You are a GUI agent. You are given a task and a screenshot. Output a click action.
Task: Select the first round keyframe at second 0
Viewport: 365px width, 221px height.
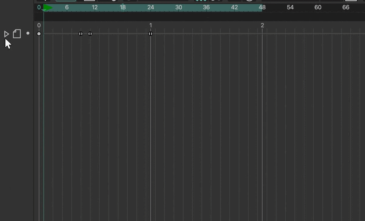click(x=39, y=34)
